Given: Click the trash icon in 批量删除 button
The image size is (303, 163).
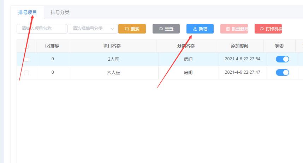Looking at the screenshot, I should [228, 29].
